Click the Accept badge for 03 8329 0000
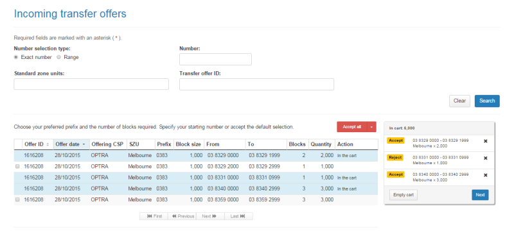This screenshot has width=514, height=243. click(x=396, y=140)
